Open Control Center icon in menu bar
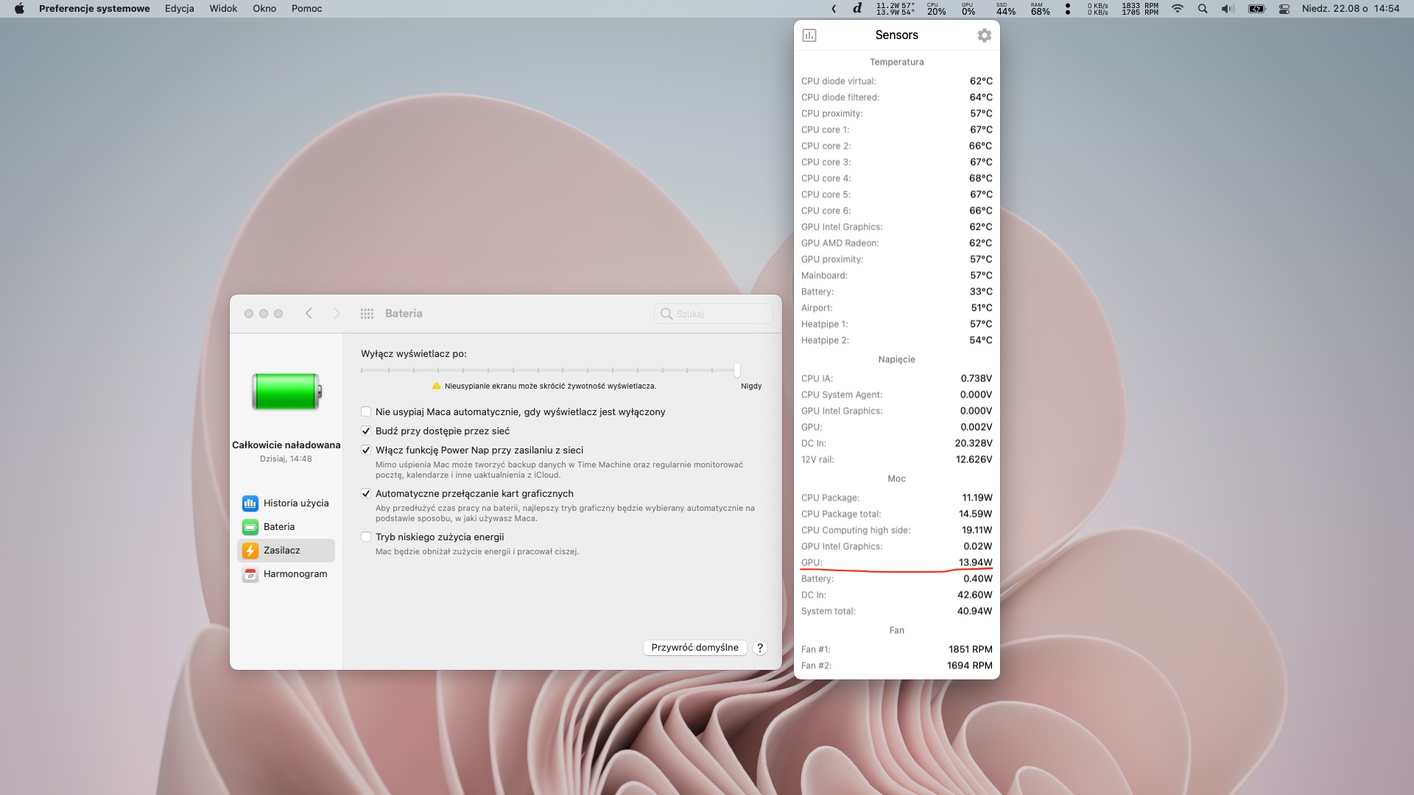The image size is (1414, 795). pos(1284,9)
